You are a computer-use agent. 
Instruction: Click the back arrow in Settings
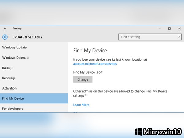5,29
